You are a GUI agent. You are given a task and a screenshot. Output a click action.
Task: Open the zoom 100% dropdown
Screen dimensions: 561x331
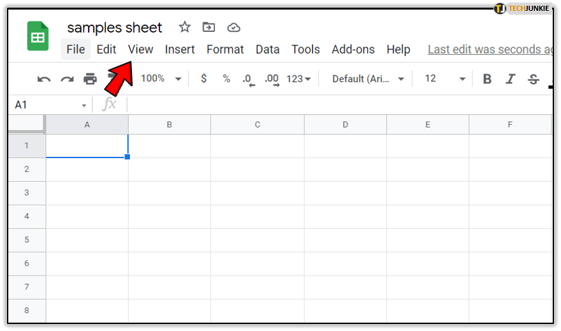161,78
